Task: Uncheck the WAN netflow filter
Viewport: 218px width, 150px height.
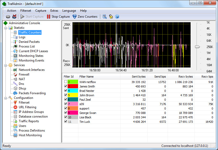Action: pos(66,82)
